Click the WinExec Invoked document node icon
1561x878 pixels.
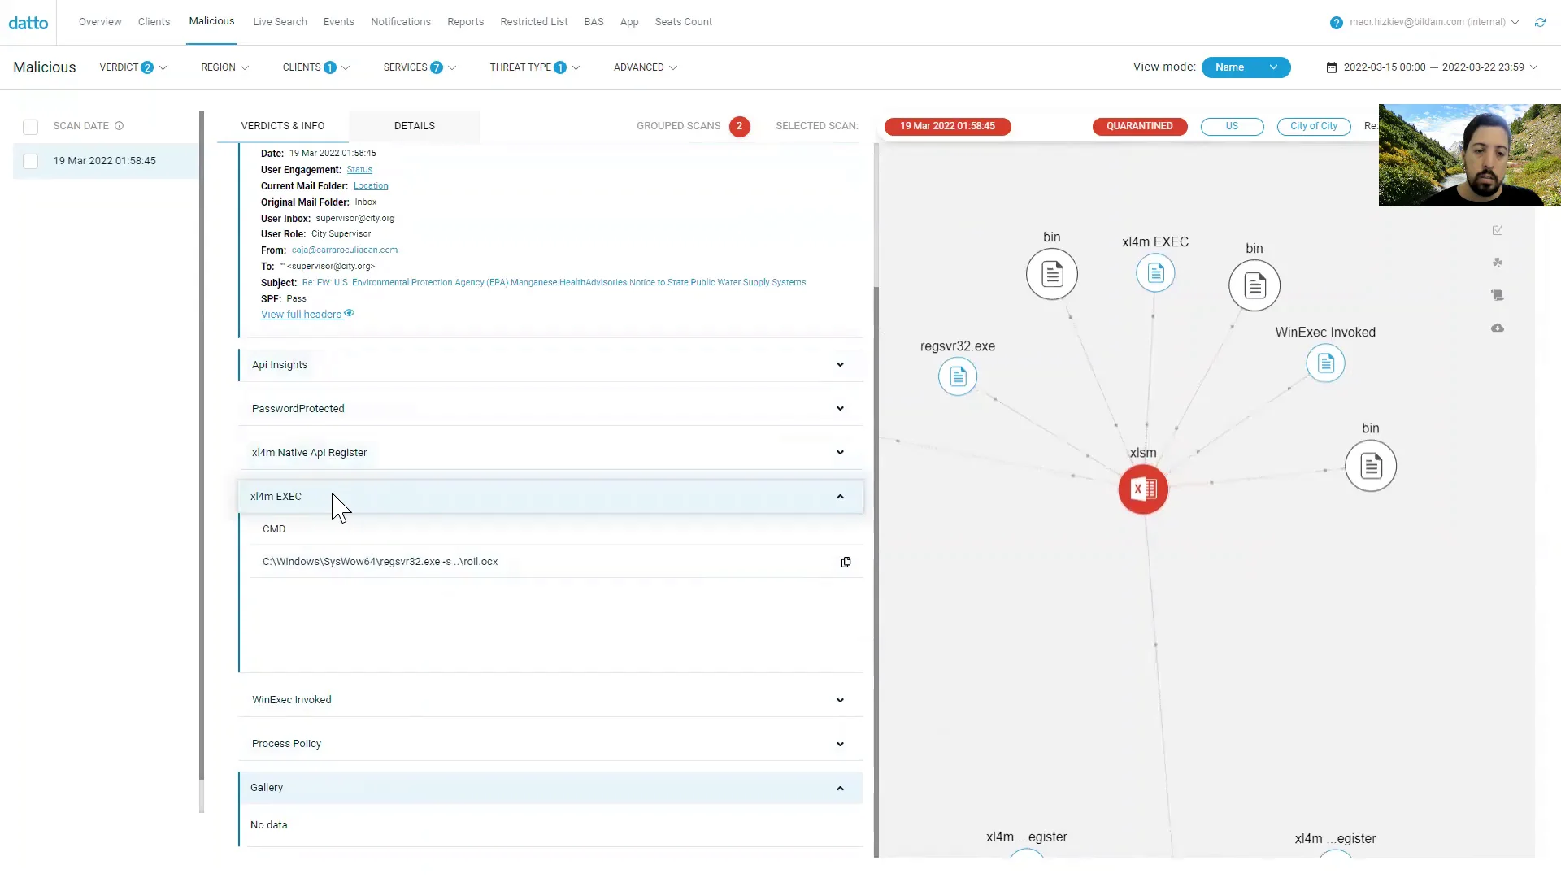point(1326,363)
